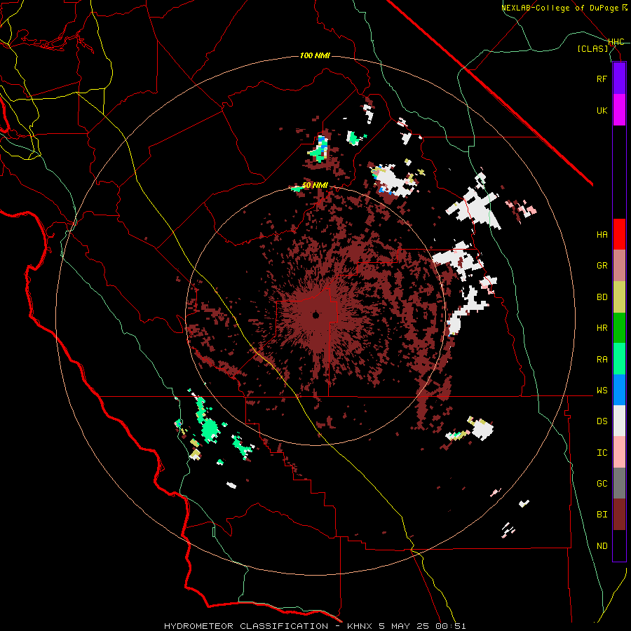Click the RF purple legend swatch
631x631 pixels.
click(x=619, y=79)
